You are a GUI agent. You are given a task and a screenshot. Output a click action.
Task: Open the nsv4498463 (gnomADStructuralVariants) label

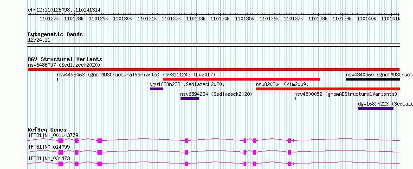click(108, 75)
